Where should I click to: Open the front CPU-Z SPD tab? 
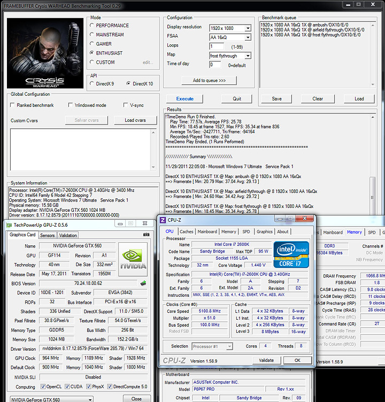click(246, 231)
